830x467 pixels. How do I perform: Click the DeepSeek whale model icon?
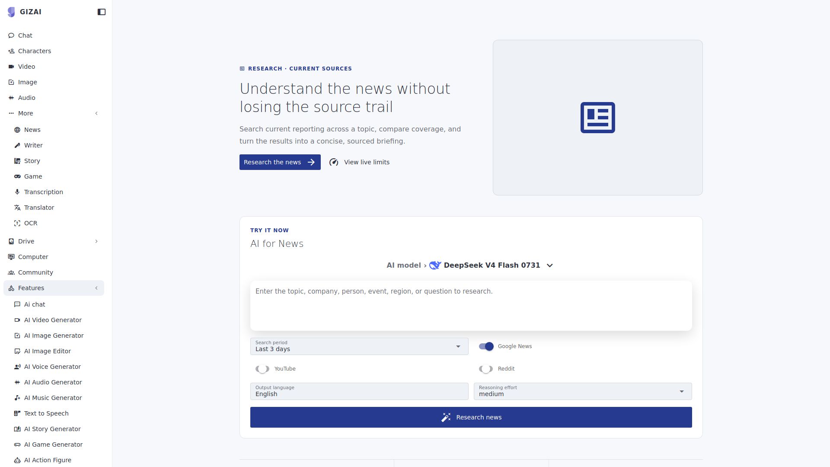click(x=435, y=265)
